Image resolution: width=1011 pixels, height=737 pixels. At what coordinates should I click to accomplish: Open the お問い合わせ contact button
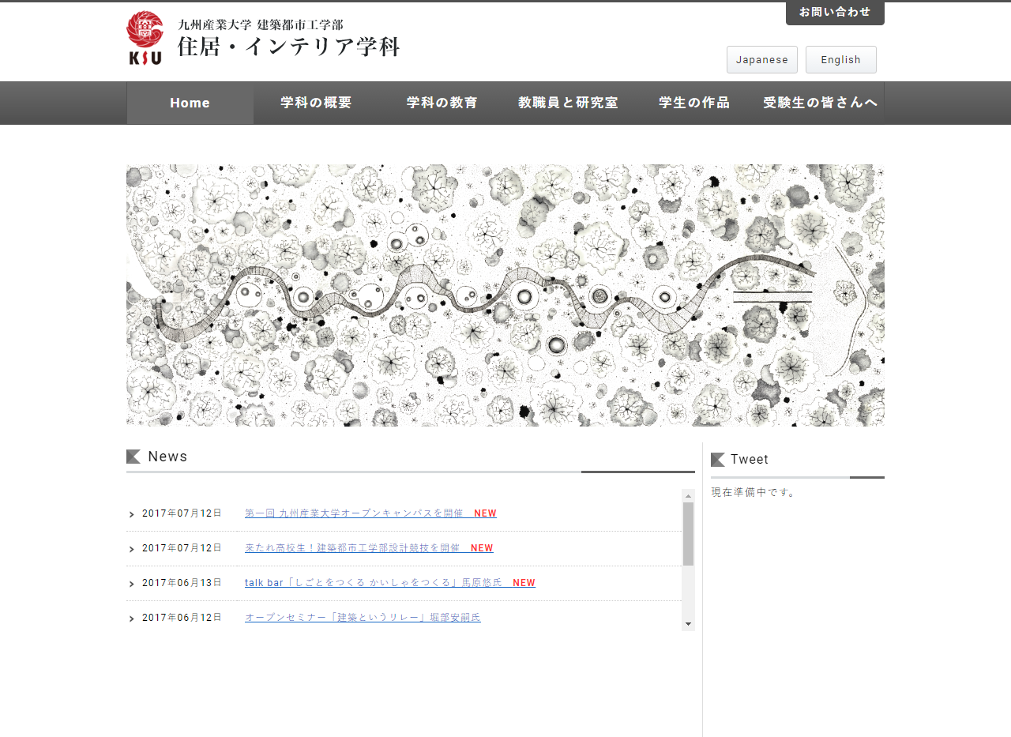coord(835,13)
